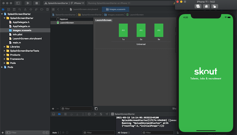
Task: Take a screenshot in the Simulator window
Action: point(198,6)
